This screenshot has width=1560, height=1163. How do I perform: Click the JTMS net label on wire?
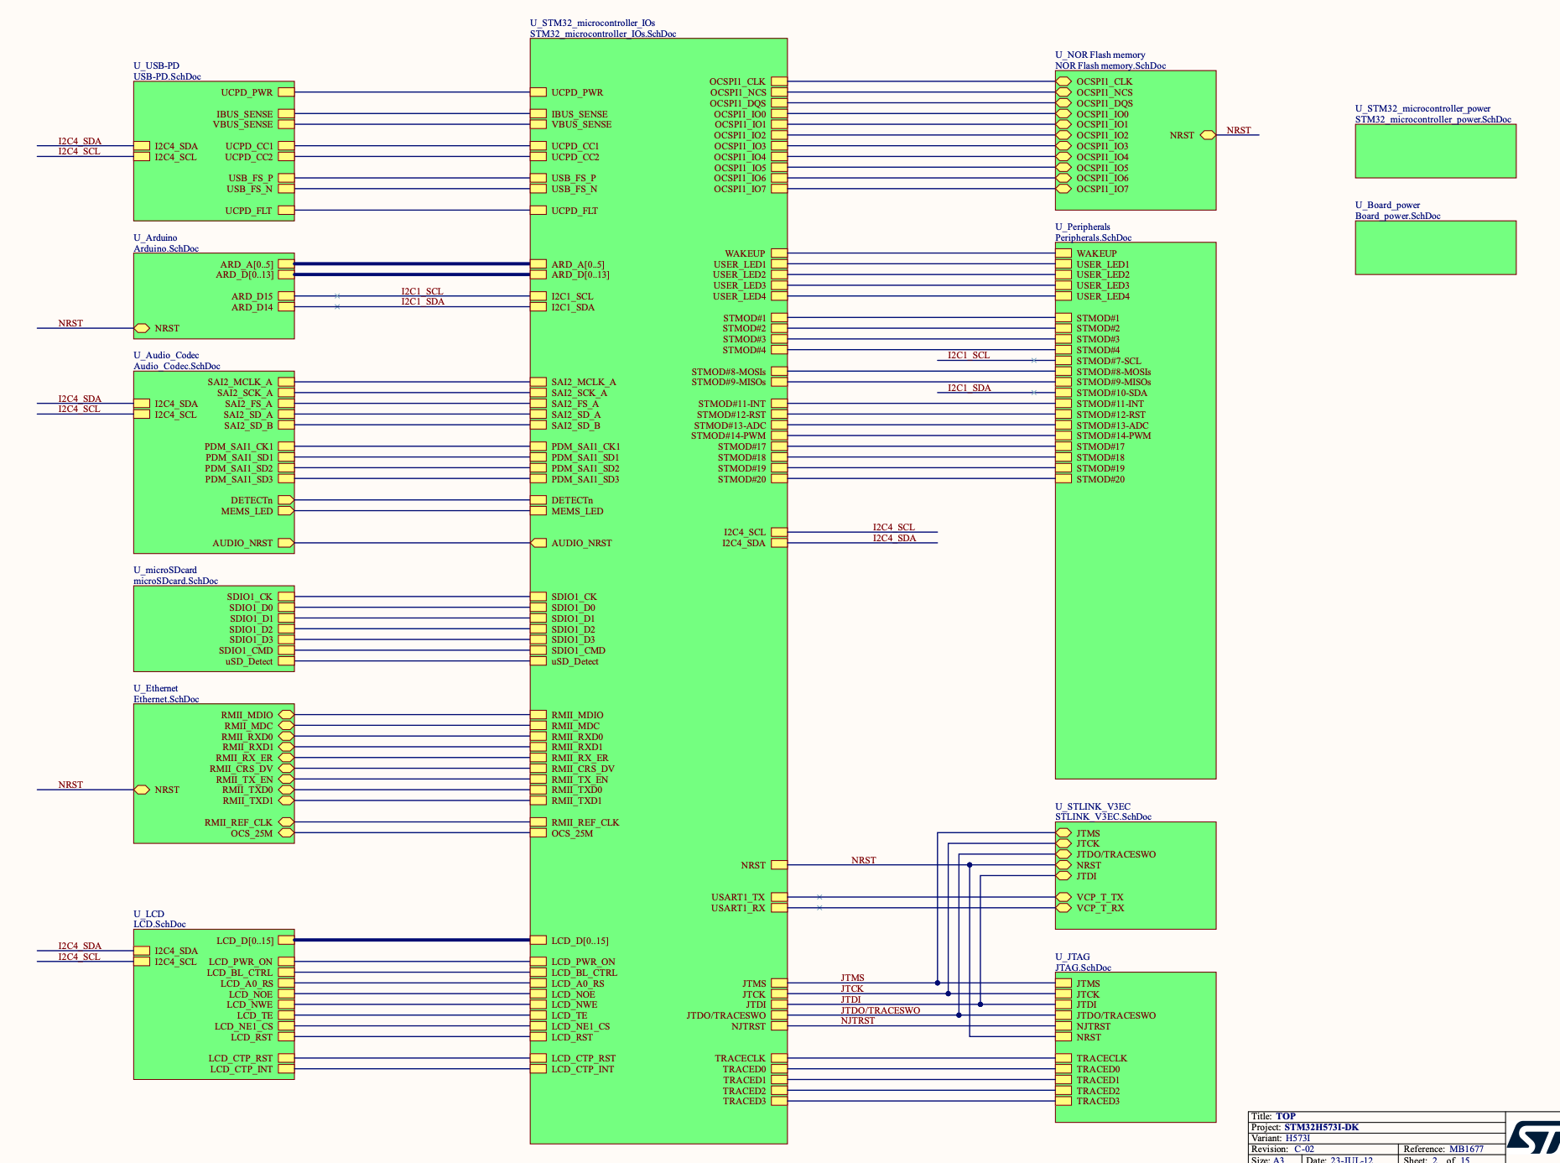coord(852,978)
